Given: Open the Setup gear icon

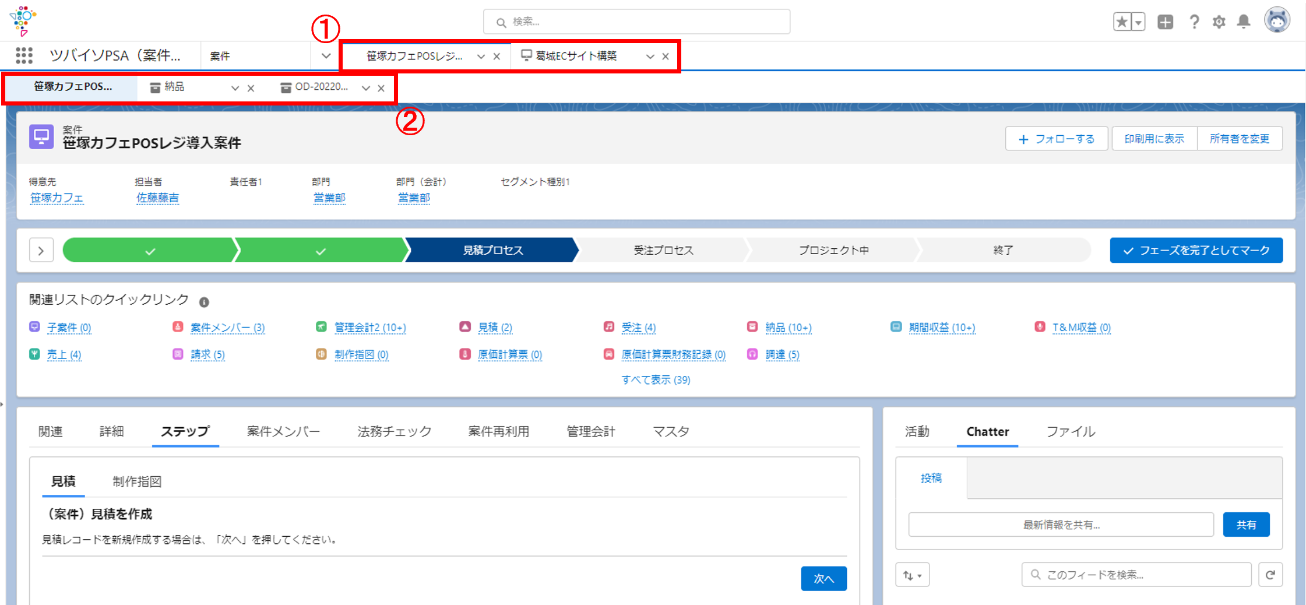Looking at the screenshot, I should click(1219, 22).
